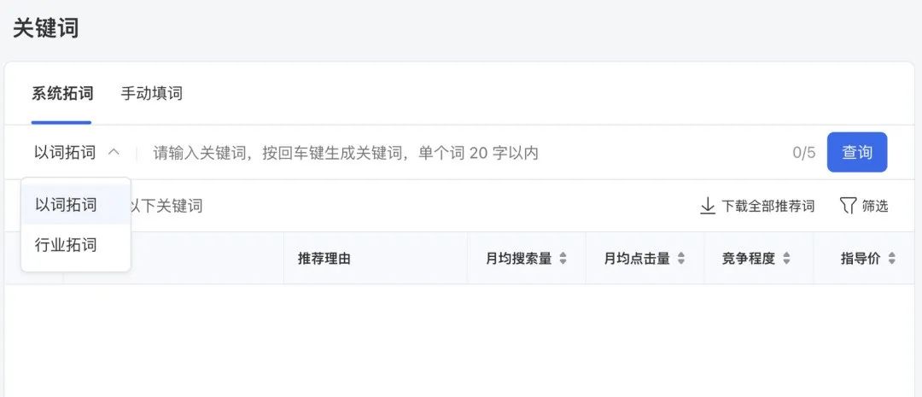Screen dimensions: 922x397
Task: Click the 以词拓词 dropdown selector label
Action: tap(65, 153)
